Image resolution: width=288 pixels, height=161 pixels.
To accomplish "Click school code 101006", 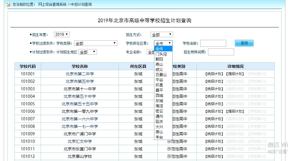I will tap(28, 111).
